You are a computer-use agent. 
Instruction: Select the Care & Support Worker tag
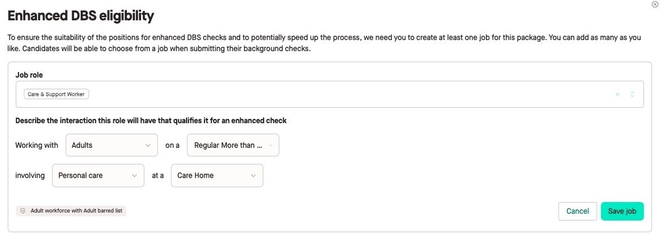[56, 94]
